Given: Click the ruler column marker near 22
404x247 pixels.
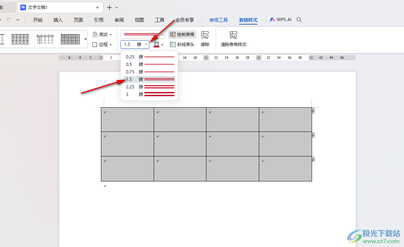Looking at the screenshot, I should pyautogui.click(x=206, y=58).
